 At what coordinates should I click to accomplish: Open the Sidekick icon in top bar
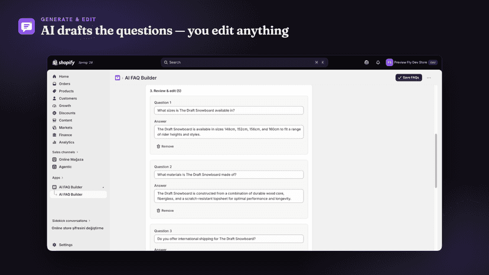coord(366,63)
